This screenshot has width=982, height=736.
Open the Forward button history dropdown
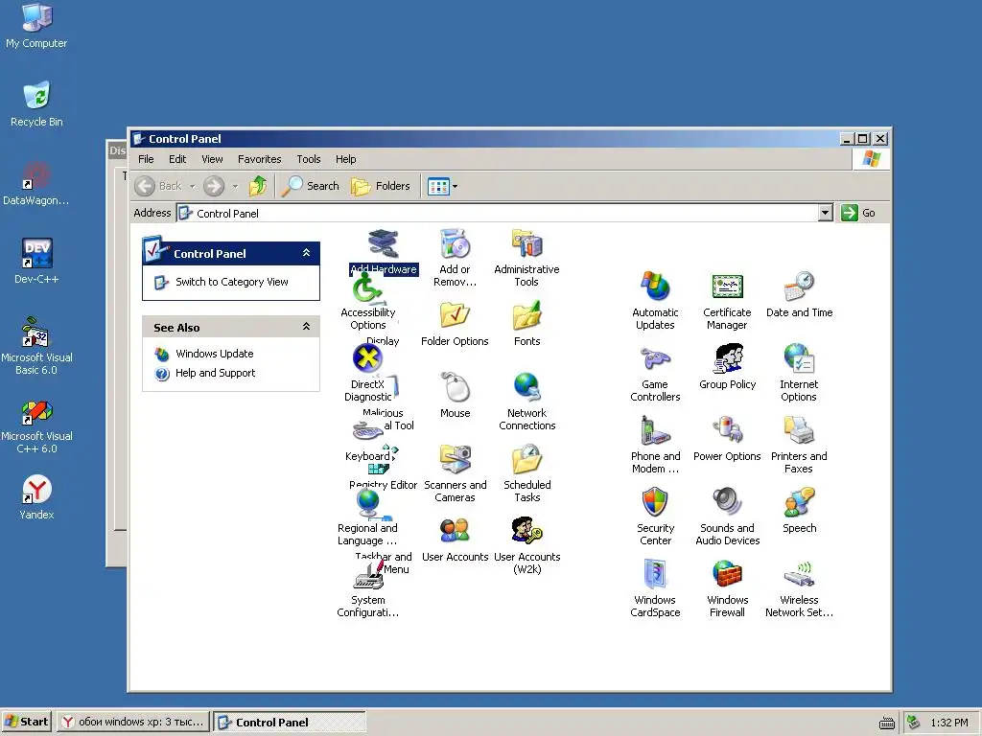coord(235,186)
